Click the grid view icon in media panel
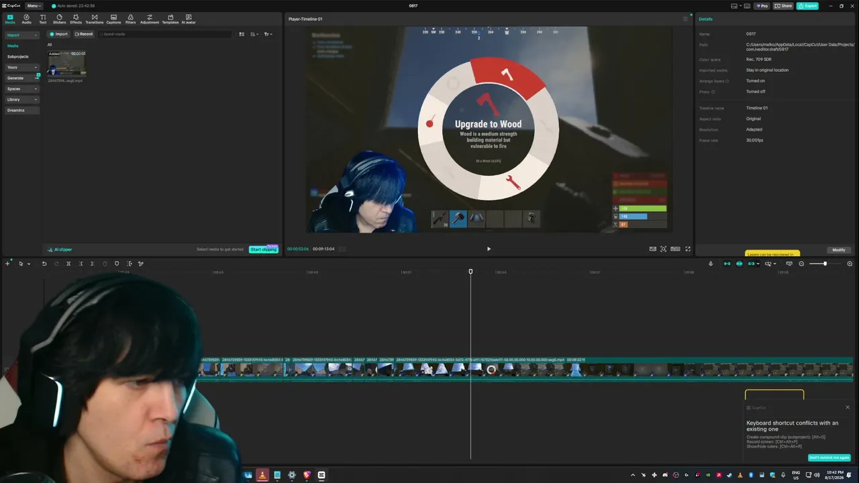 click(x=242, y=34)
